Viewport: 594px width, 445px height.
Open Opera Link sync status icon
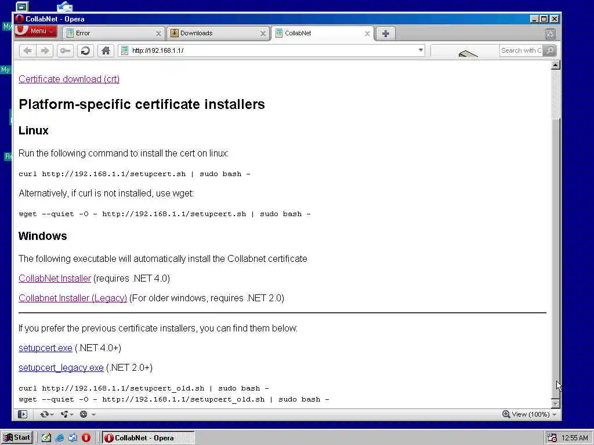[44, 414]
